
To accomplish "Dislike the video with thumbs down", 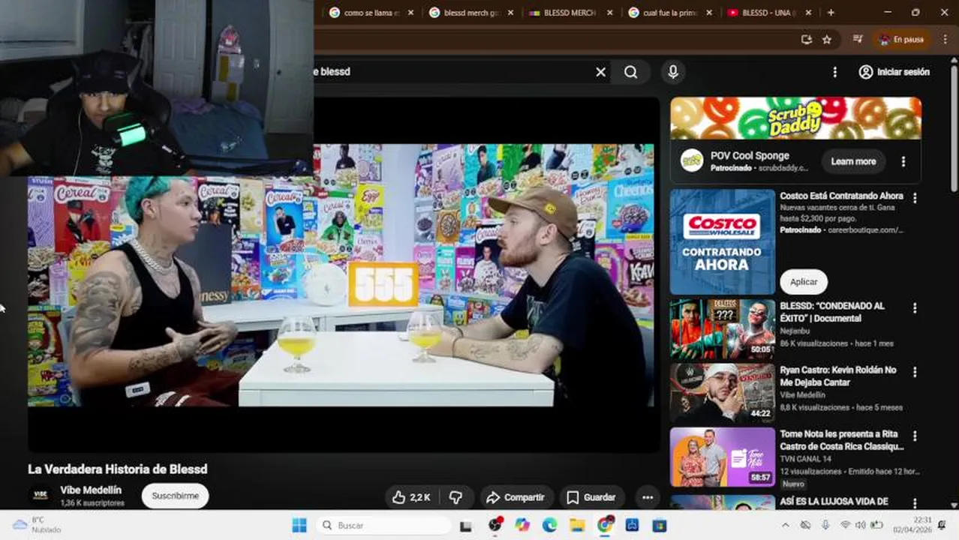I will point(455,497).
